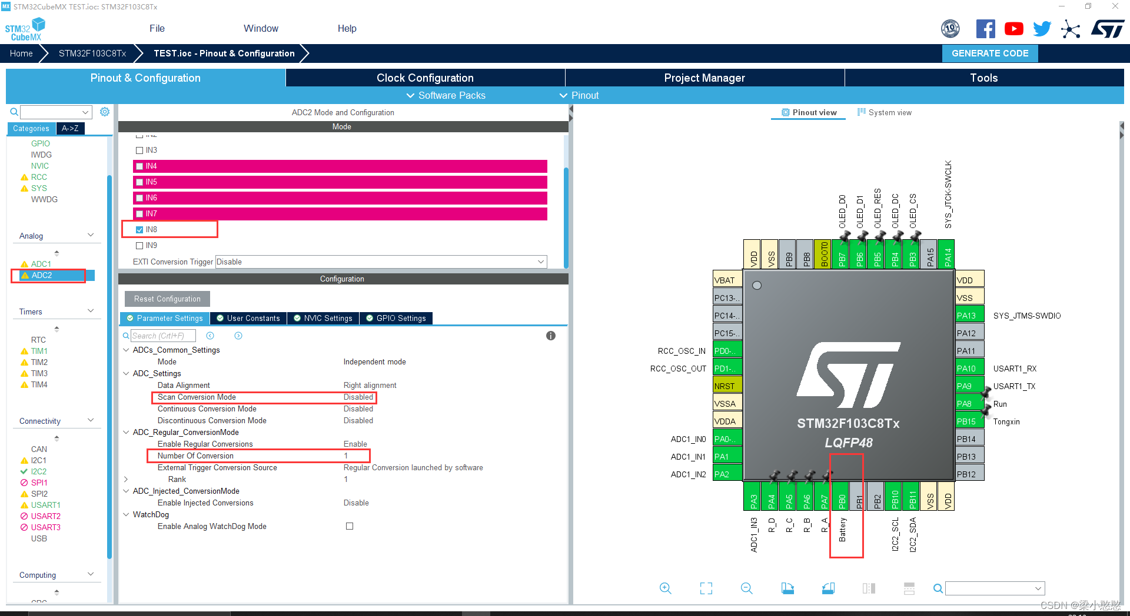Open the Twitter icon link
Image resolution: width=1130 pixels, height=616 pixels.
point(1042,29)
